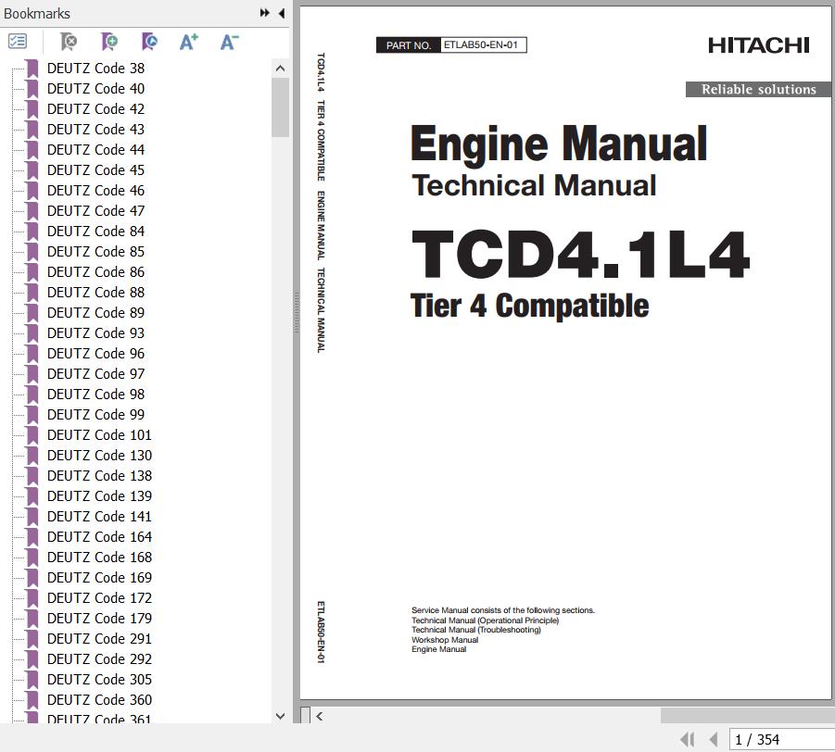Open bookmark DEUTZ Code 88
The height and width of the screenshot is (752, 835).
95,292
